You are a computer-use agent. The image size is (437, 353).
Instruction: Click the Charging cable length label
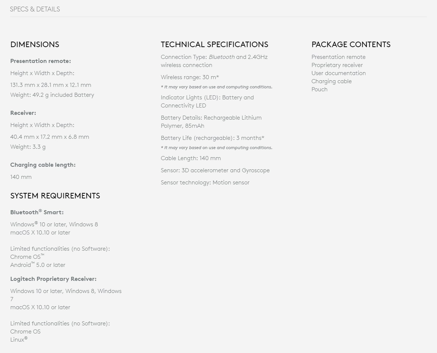43,165
